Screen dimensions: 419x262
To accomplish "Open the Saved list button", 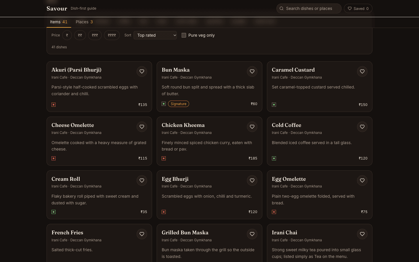I will (358, 8).
